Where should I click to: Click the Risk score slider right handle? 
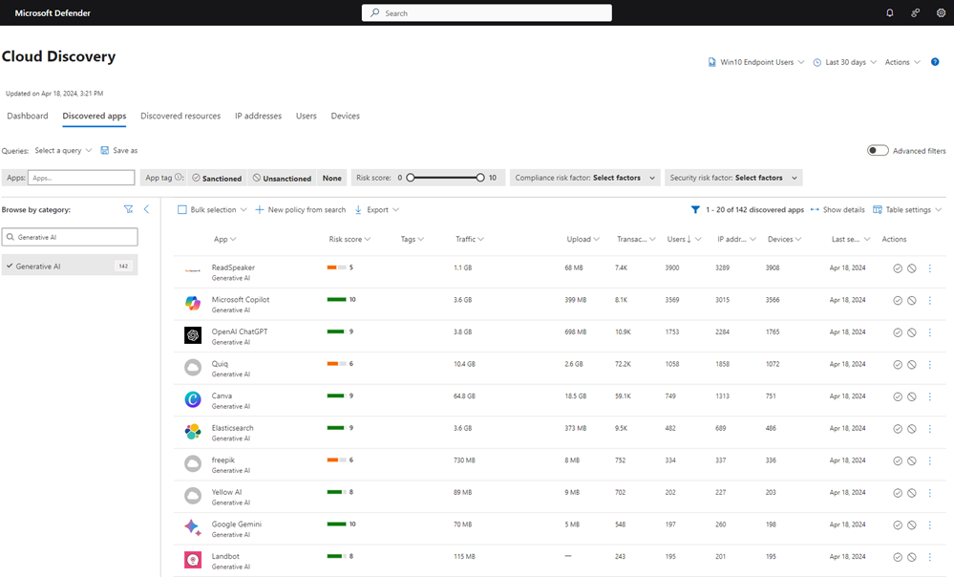coord(480,178)
